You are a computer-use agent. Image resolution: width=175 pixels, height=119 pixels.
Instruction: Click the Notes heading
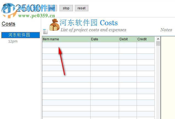tap(166, 30)
